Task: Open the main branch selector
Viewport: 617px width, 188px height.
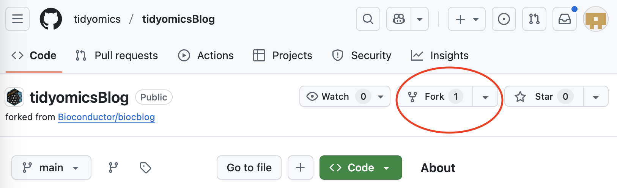Action: (x=51, y=168)
